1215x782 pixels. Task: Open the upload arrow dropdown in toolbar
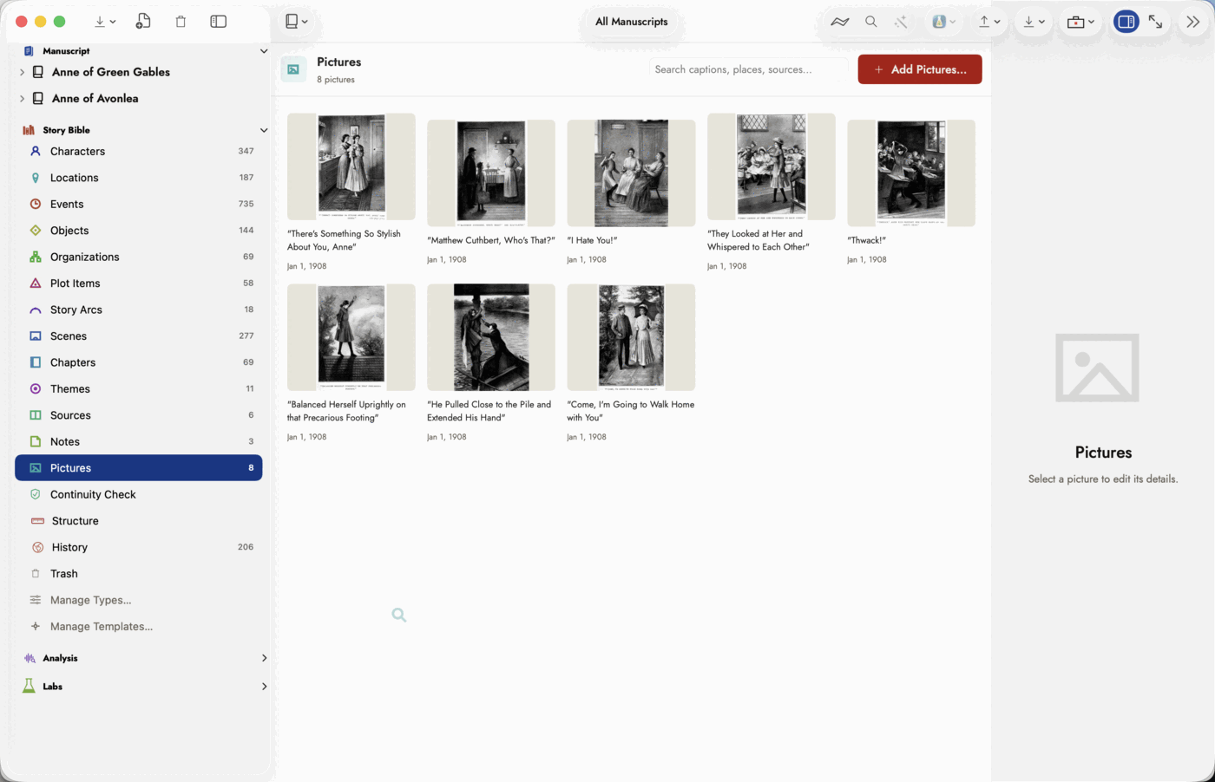pos(990,22)
